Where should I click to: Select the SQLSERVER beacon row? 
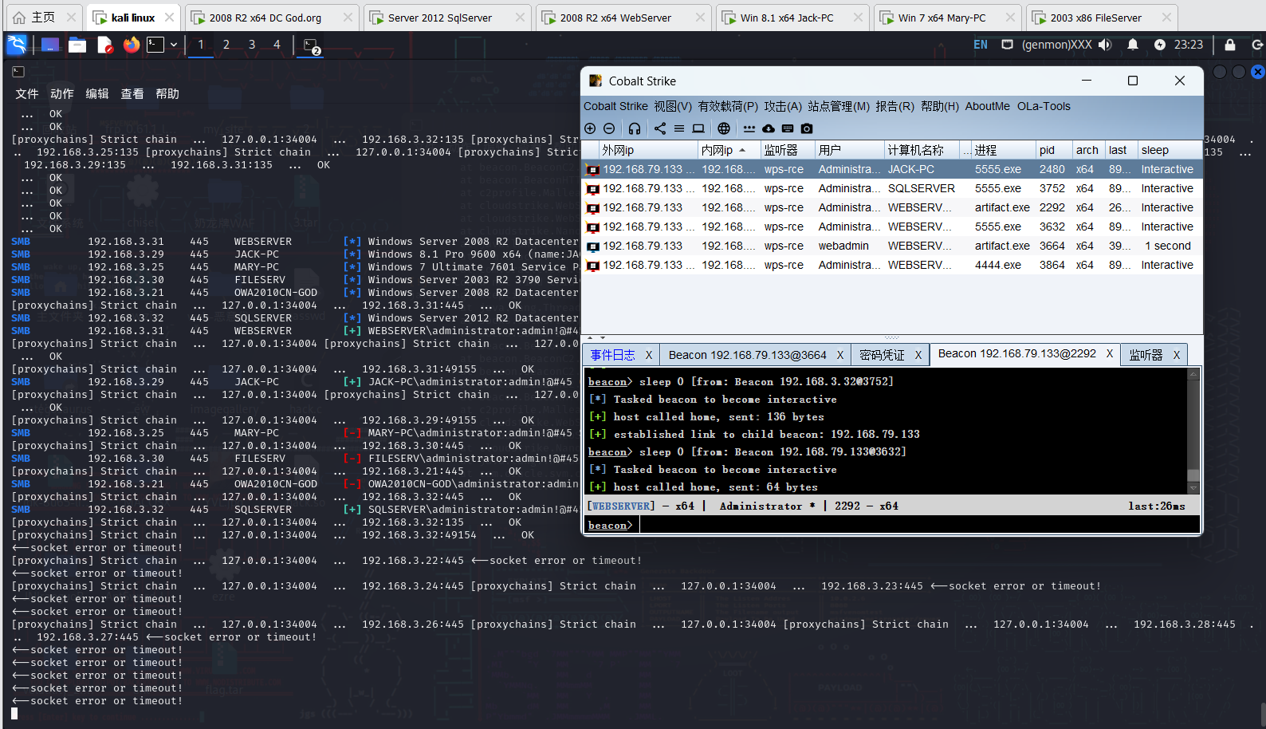[x=891, y=188]
